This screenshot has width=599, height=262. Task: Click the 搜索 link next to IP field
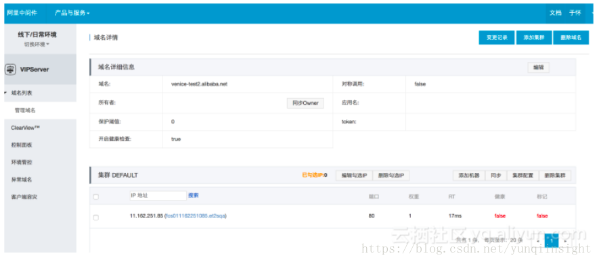[x=194, y=195]
